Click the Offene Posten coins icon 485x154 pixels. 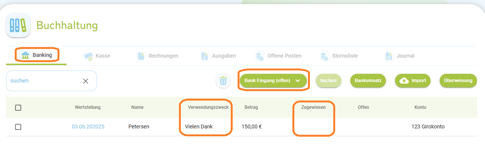(260, 56)
